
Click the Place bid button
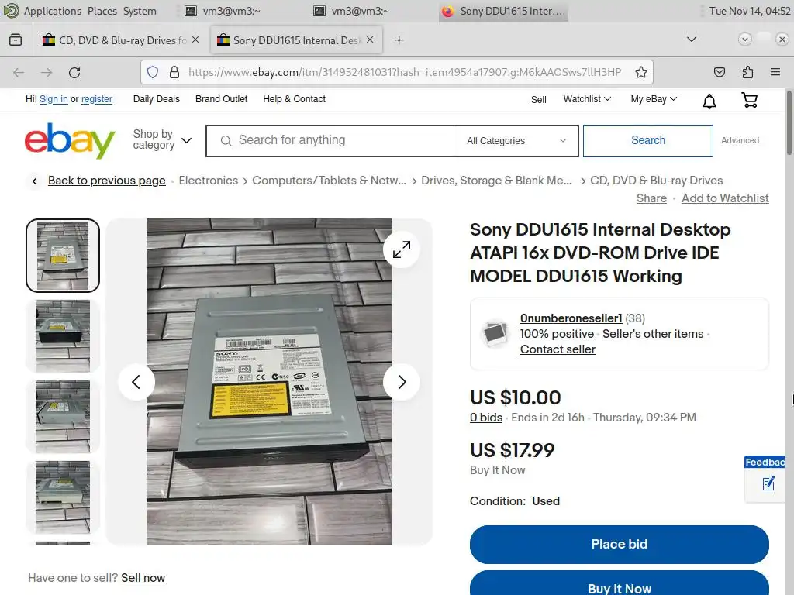[620, 544]
